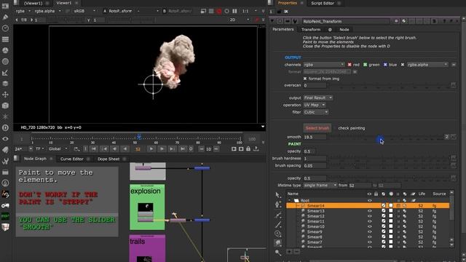
Task: Click the orange stop button at frame 52
Action: (x=138, y=149)
